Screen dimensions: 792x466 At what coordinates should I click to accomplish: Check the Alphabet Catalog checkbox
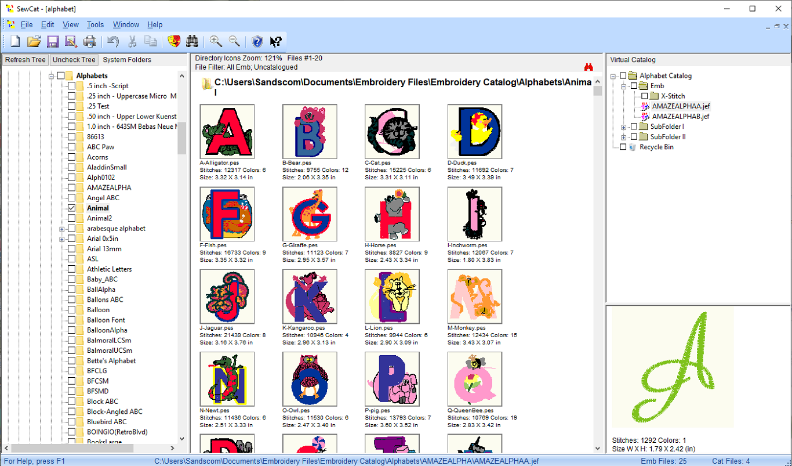tap(623, 75)
